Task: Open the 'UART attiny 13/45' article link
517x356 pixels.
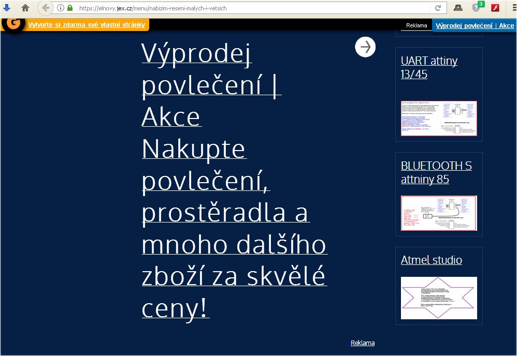Action: point(429,67)
